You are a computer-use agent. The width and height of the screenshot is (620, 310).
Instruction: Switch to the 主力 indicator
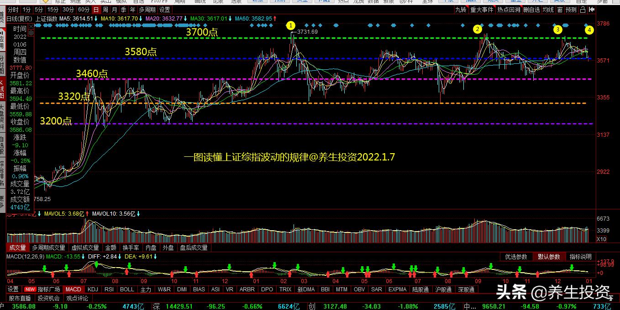tap(146, 289)
